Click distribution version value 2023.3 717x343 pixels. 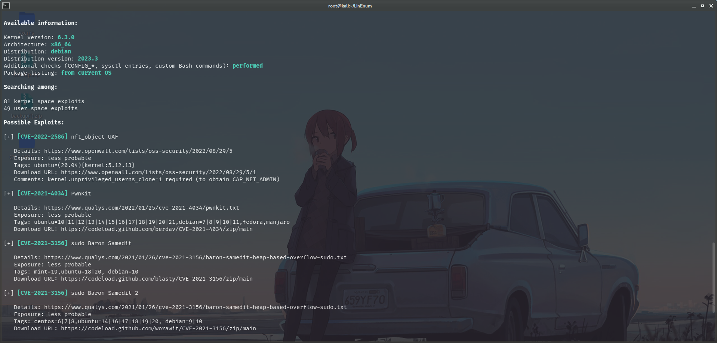88,59
